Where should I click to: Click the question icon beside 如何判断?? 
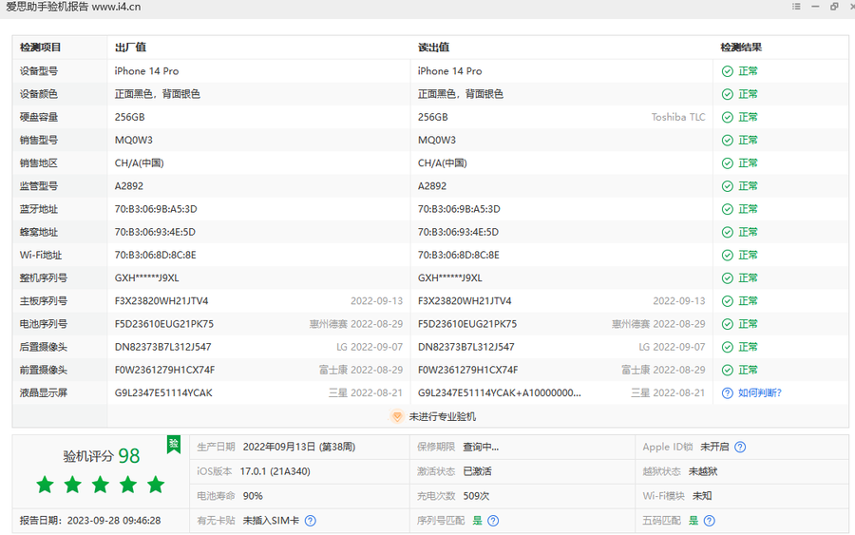point(727,392)
